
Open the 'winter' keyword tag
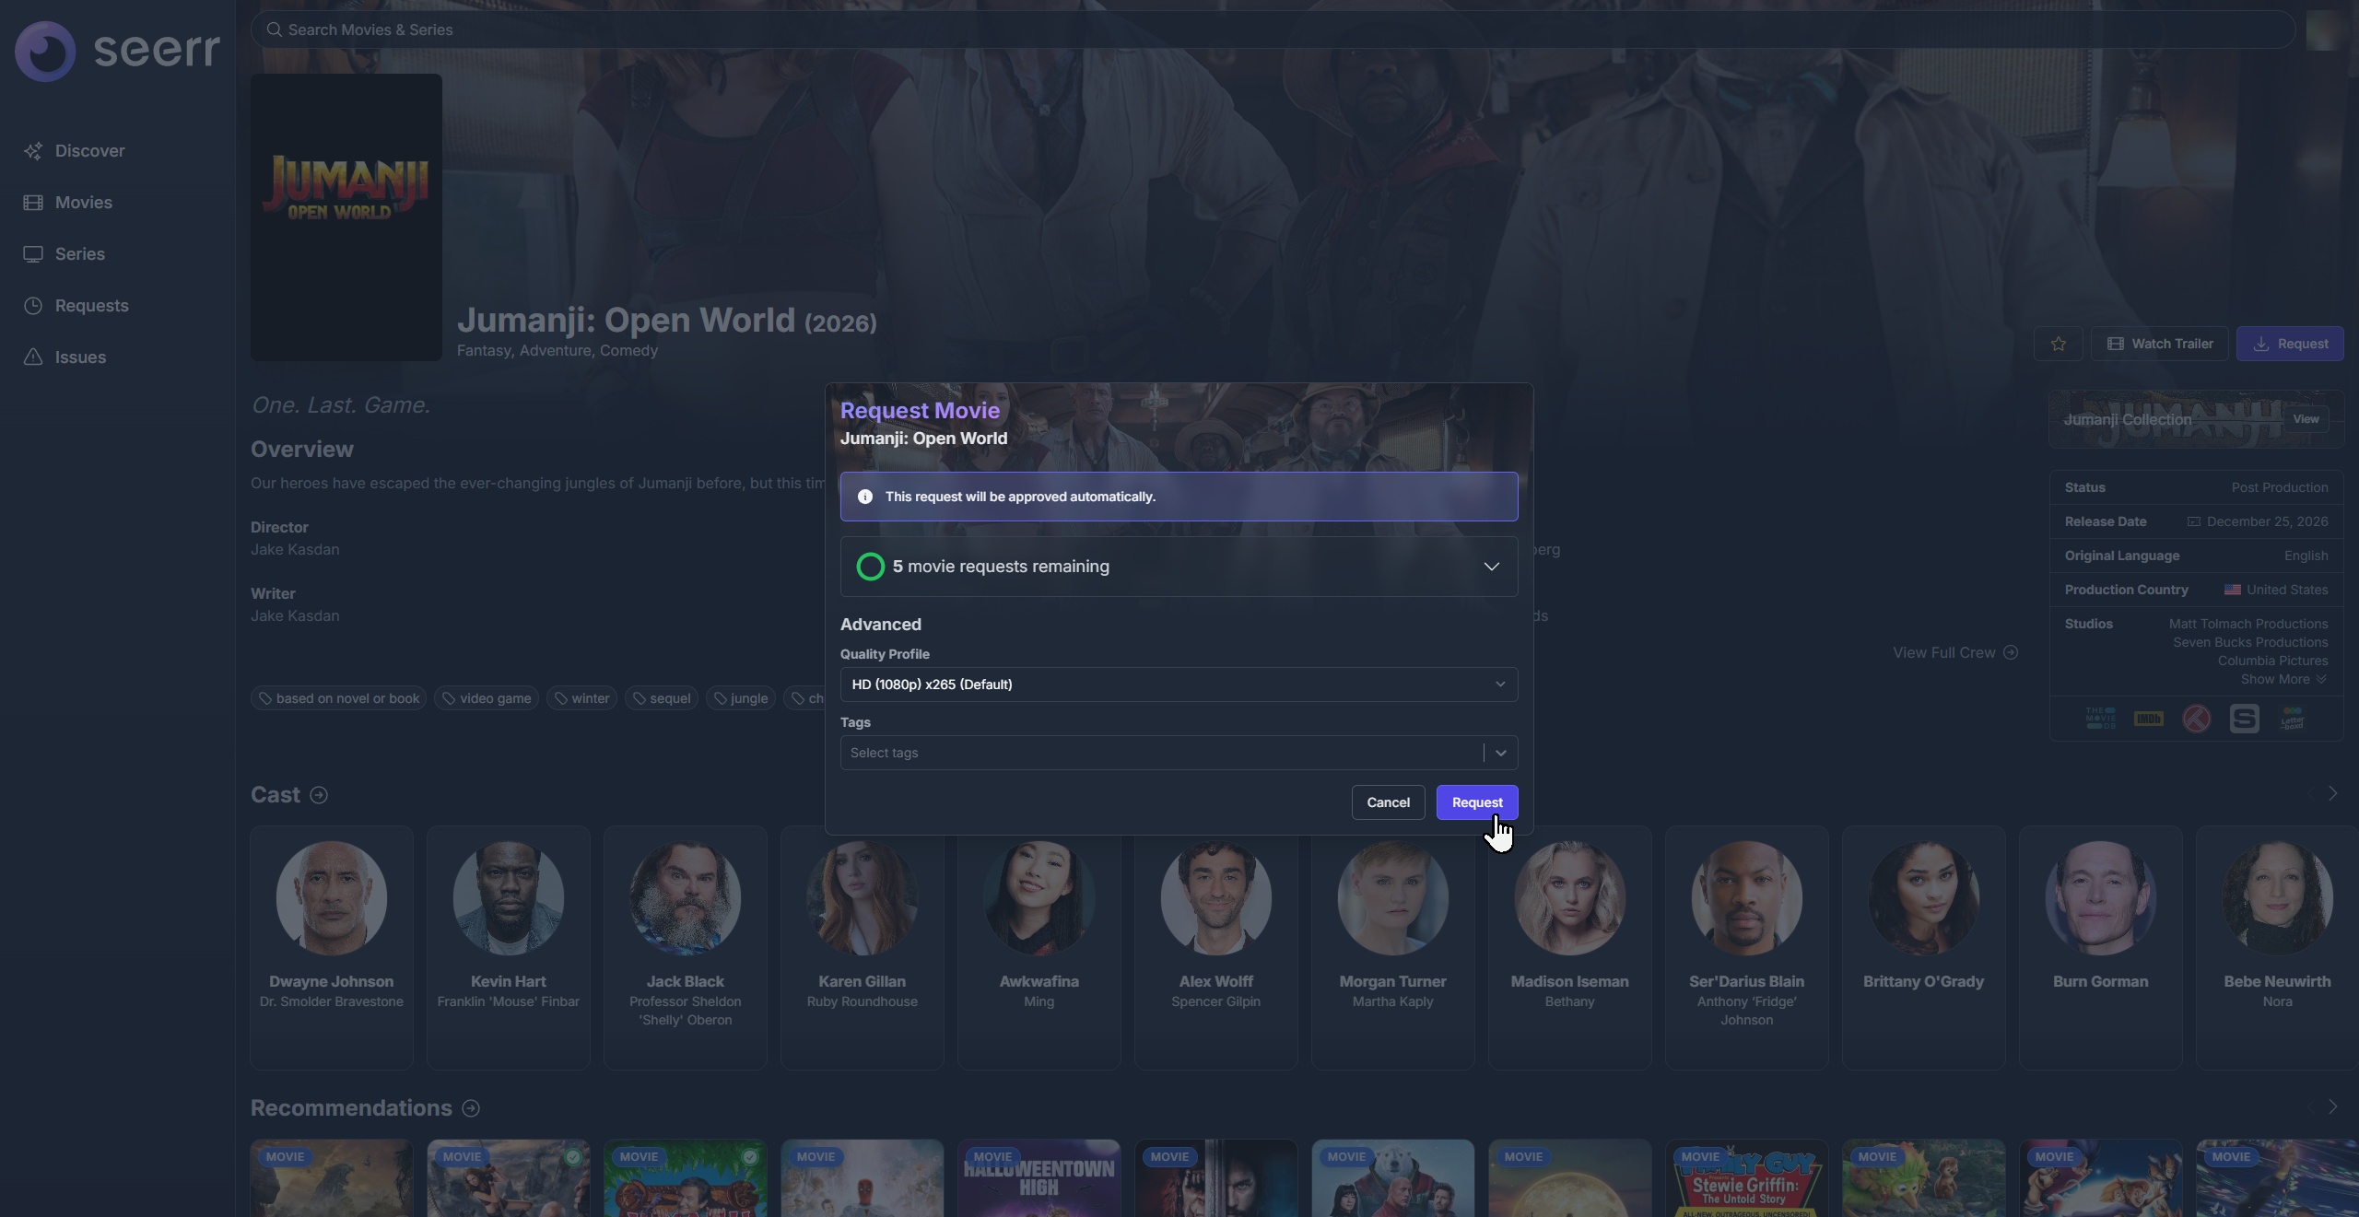click(x=581, y=698)
